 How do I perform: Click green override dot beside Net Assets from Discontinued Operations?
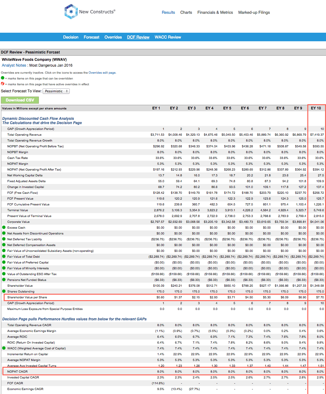tap(4, 233)
